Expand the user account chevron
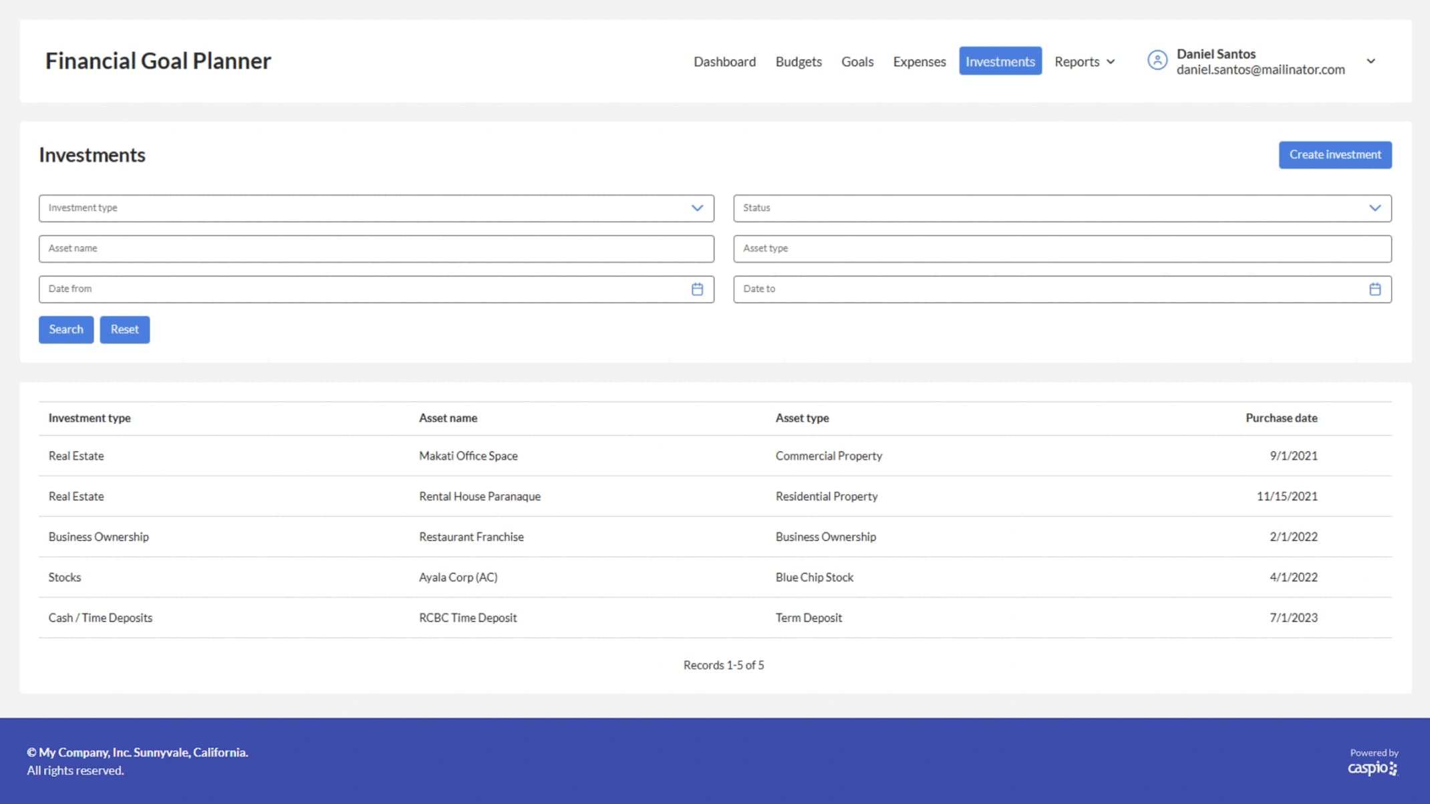This screenshot has width=1430, height=804. 1371,61
